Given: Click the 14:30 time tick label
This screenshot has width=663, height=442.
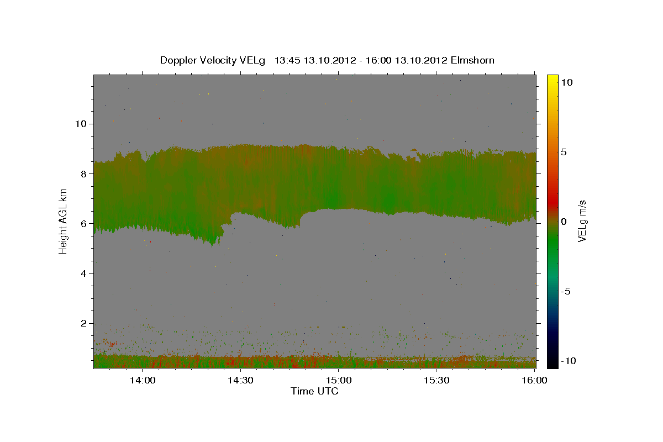Looking at the screenshot, I should pos(240,381).
